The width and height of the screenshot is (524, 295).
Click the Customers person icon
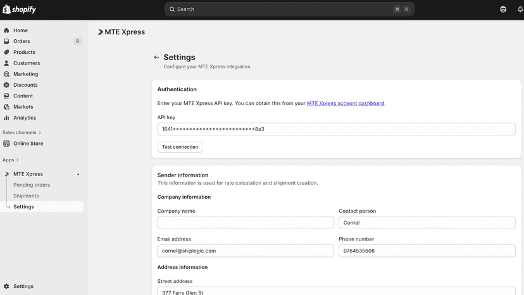pos(6,63)
